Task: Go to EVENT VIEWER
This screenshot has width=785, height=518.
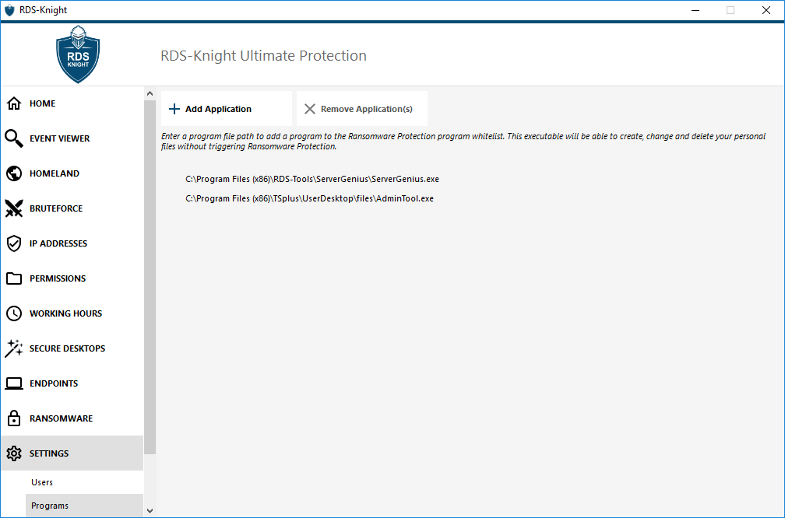Action: coord(72,138)
